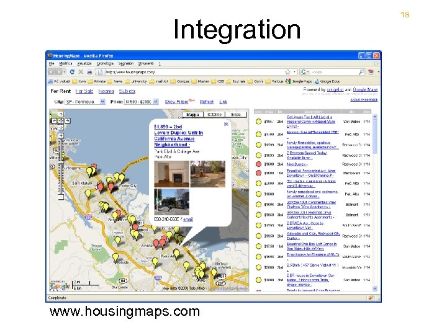Click the Firefox logo in the title bar
The width and height of the screenshot is (447, 335).
pos(50,56)
